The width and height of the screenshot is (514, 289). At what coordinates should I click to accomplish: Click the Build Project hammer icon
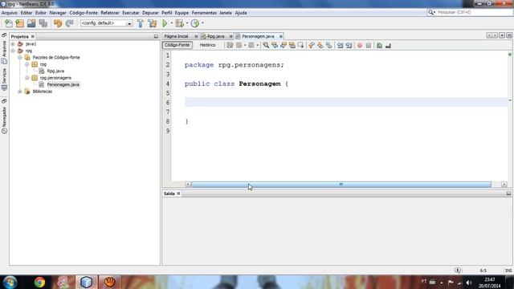click(x=141, y=23)
